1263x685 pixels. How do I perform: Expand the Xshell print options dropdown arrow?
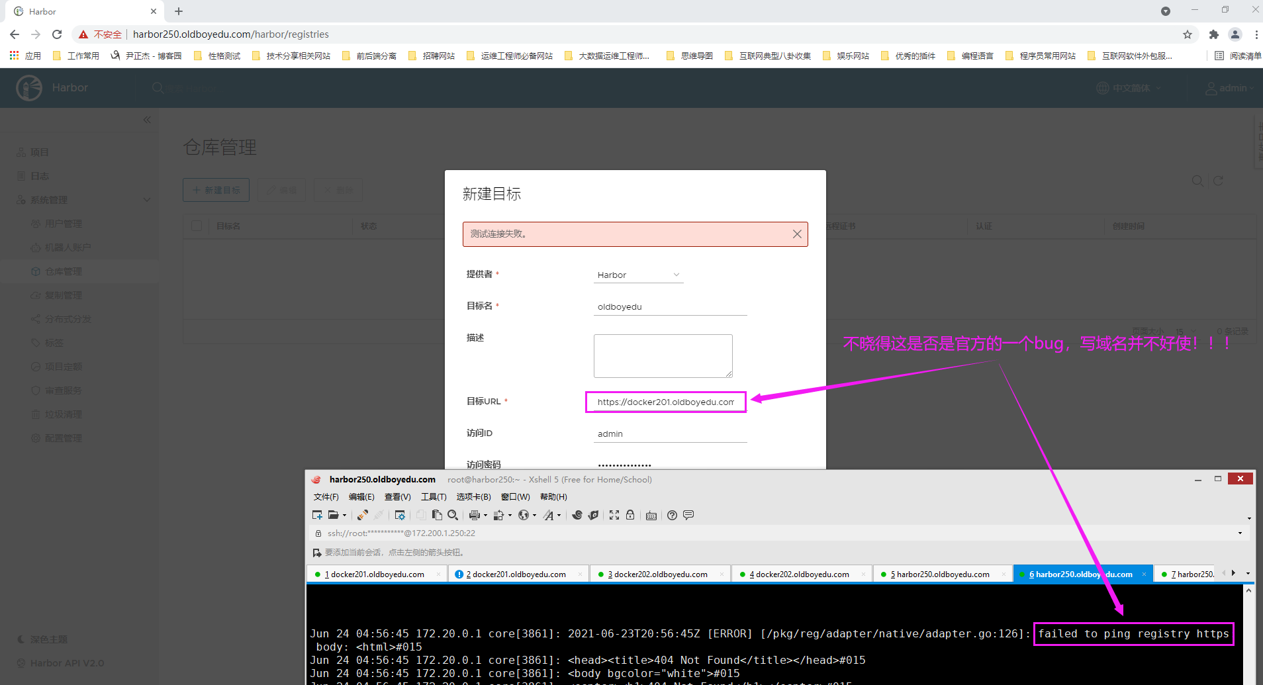tap(485, 516)
